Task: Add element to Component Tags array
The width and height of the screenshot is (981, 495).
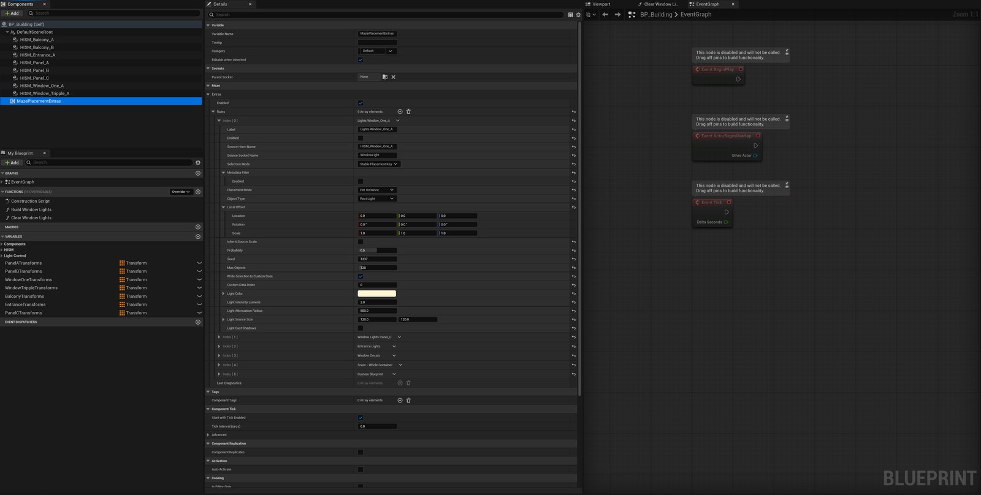Action: click(400, 401)
